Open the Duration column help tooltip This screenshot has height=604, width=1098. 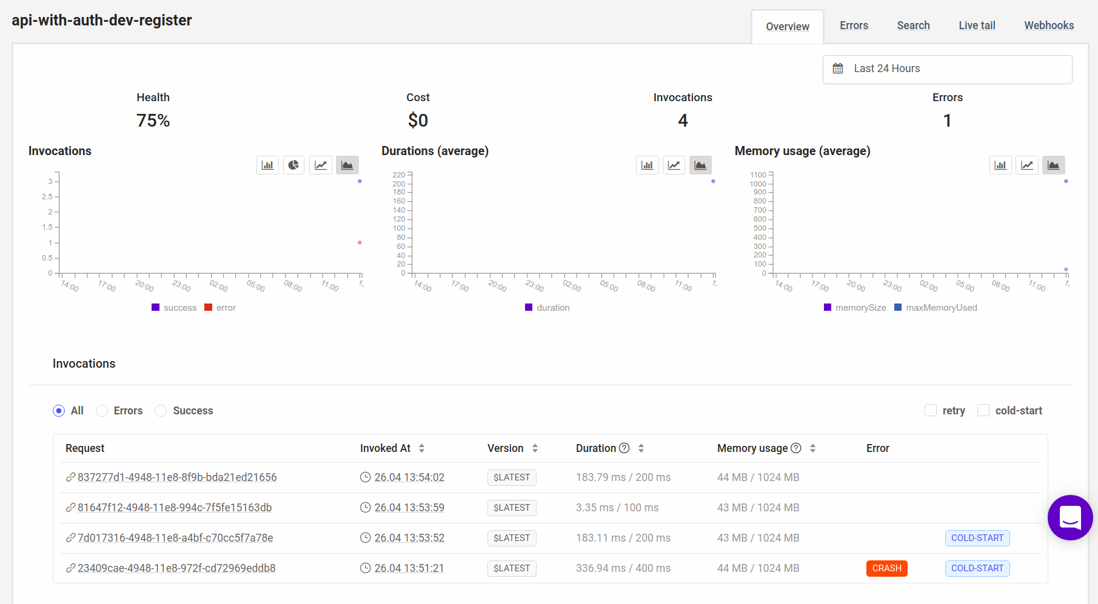point(624,448)
